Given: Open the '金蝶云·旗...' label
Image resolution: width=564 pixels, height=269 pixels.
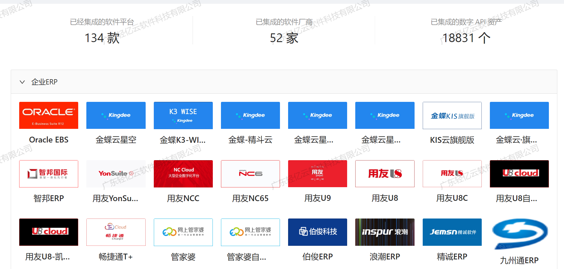Looking at the screenshot, I should coord(516,140).
